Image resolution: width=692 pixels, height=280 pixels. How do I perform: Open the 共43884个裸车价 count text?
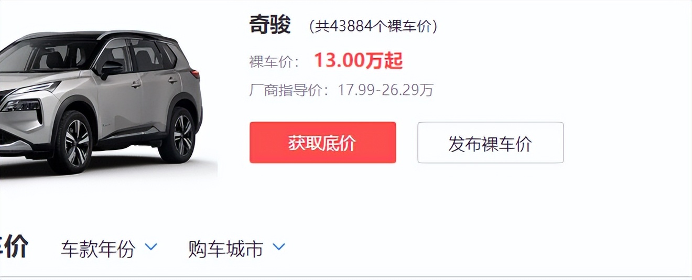pos(373,26)
